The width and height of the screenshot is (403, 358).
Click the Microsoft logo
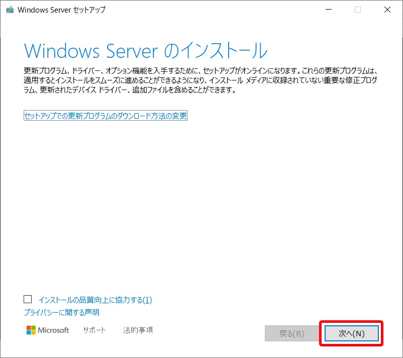pyautogui.click(x=48, y=330)
